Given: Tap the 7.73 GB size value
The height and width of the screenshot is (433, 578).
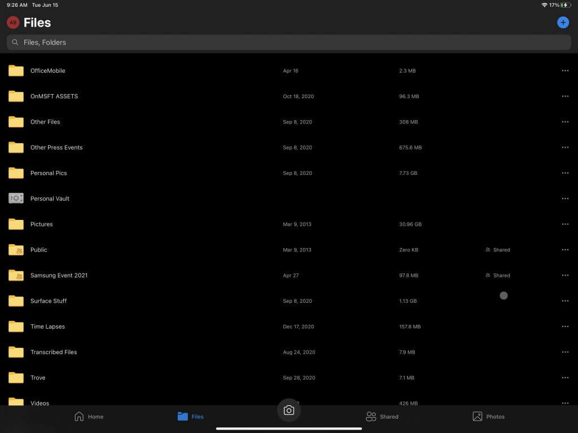Looking at the screenshot, I should click(408, 173).
